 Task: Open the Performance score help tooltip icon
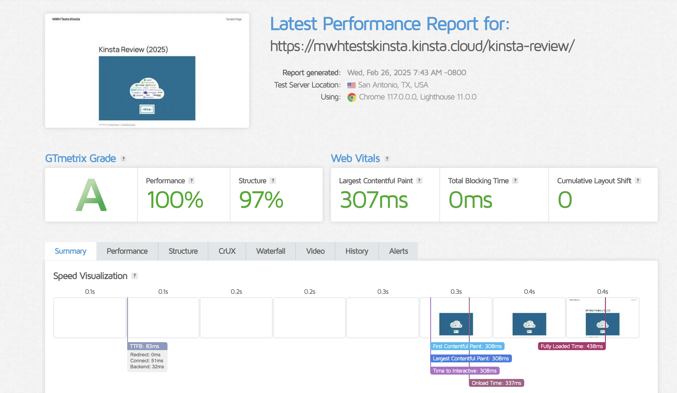191,181
